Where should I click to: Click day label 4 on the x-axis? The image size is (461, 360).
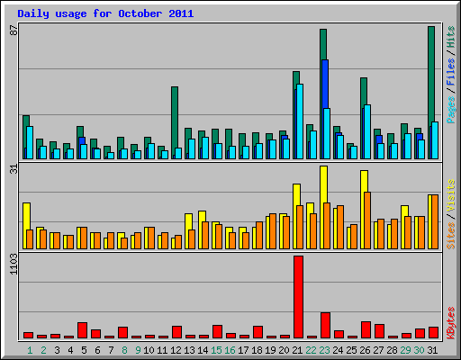(x=70, y=350)
